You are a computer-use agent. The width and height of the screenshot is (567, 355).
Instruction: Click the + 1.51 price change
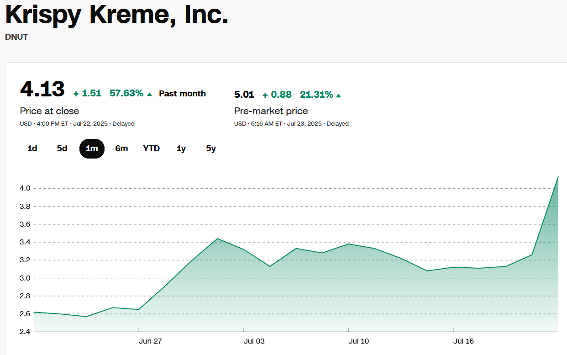(x=87, y=93)
